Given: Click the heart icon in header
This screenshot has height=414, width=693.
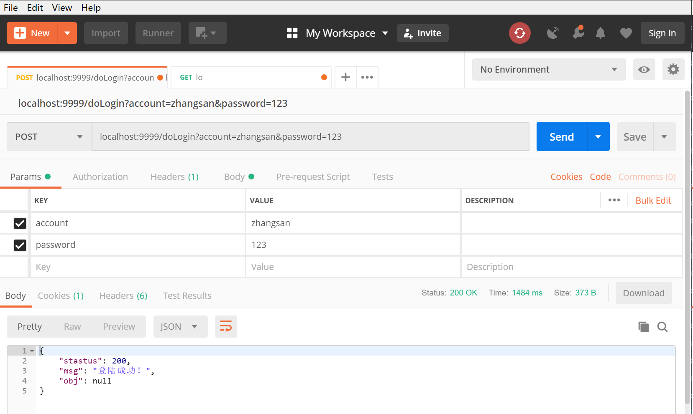Looking at the screenshot, I should (x=626, y=33).
